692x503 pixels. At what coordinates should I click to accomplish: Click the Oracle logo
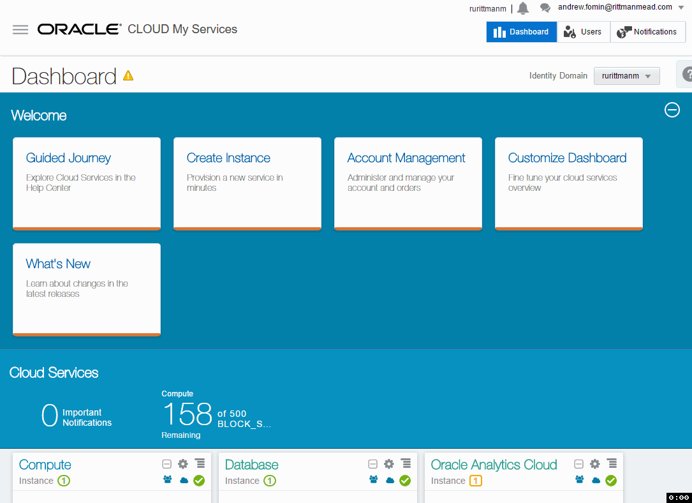80,29
